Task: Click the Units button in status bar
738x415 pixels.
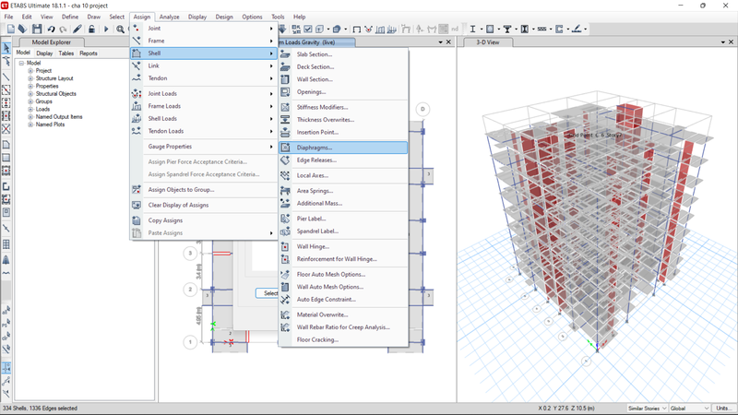Action: pyautogui.click(x=723, y=408)
